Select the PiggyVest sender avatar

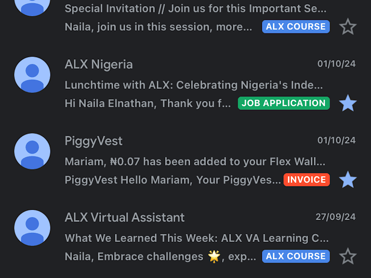[32, 152]
